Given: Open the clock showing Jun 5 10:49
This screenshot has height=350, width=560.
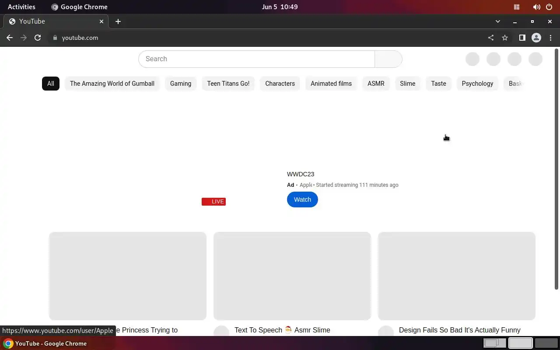Looking at the screenshot, I should (280, 7).
